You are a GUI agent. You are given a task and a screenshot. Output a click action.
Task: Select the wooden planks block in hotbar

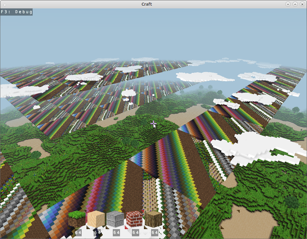click(96, 219)
